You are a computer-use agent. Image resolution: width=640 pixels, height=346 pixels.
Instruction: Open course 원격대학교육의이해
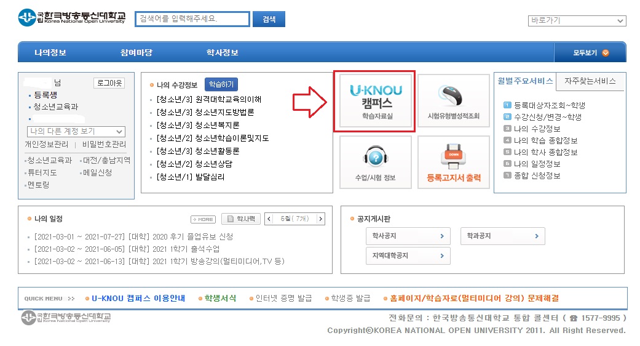[209, 99]
